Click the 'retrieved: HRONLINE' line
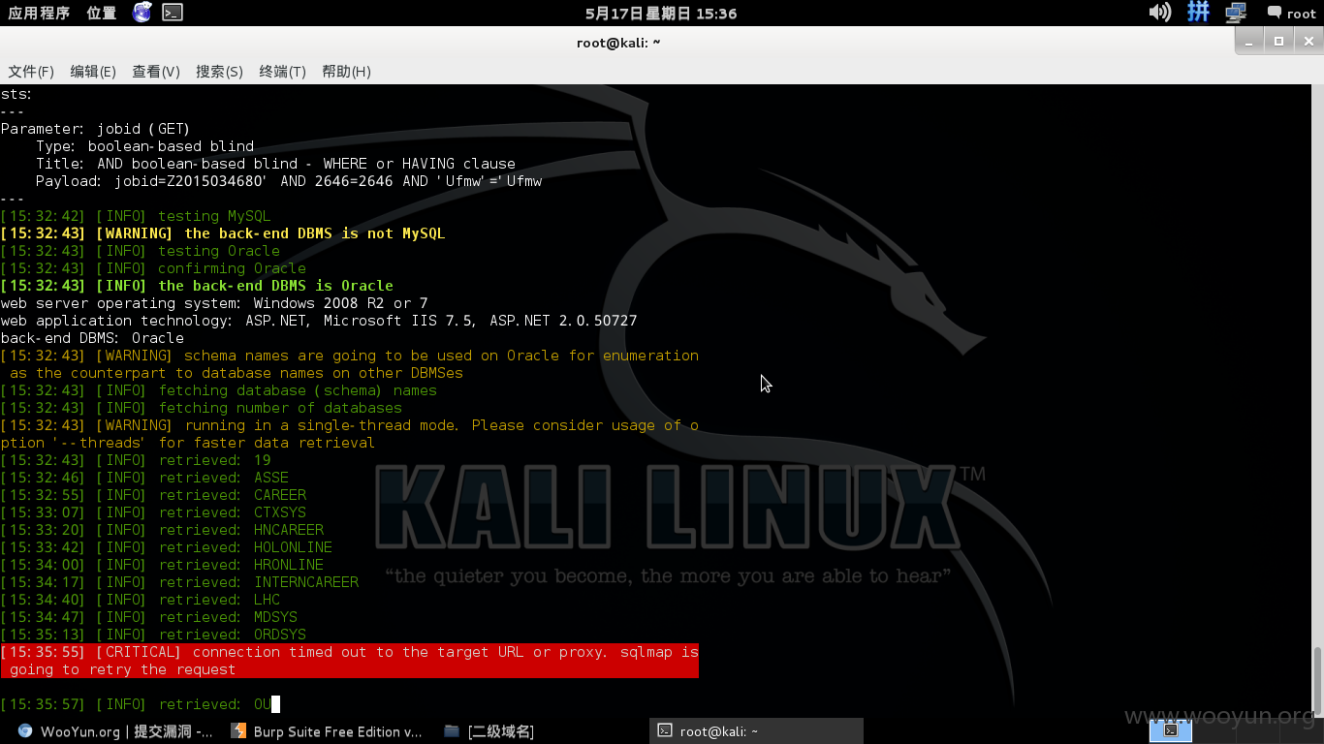The width and height of the screenshot is (1324, 744). click(162, 565)
